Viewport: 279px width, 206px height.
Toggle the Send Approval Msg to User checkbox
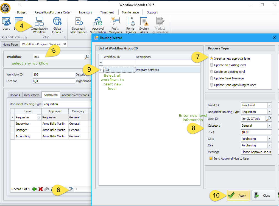(211, 158)
